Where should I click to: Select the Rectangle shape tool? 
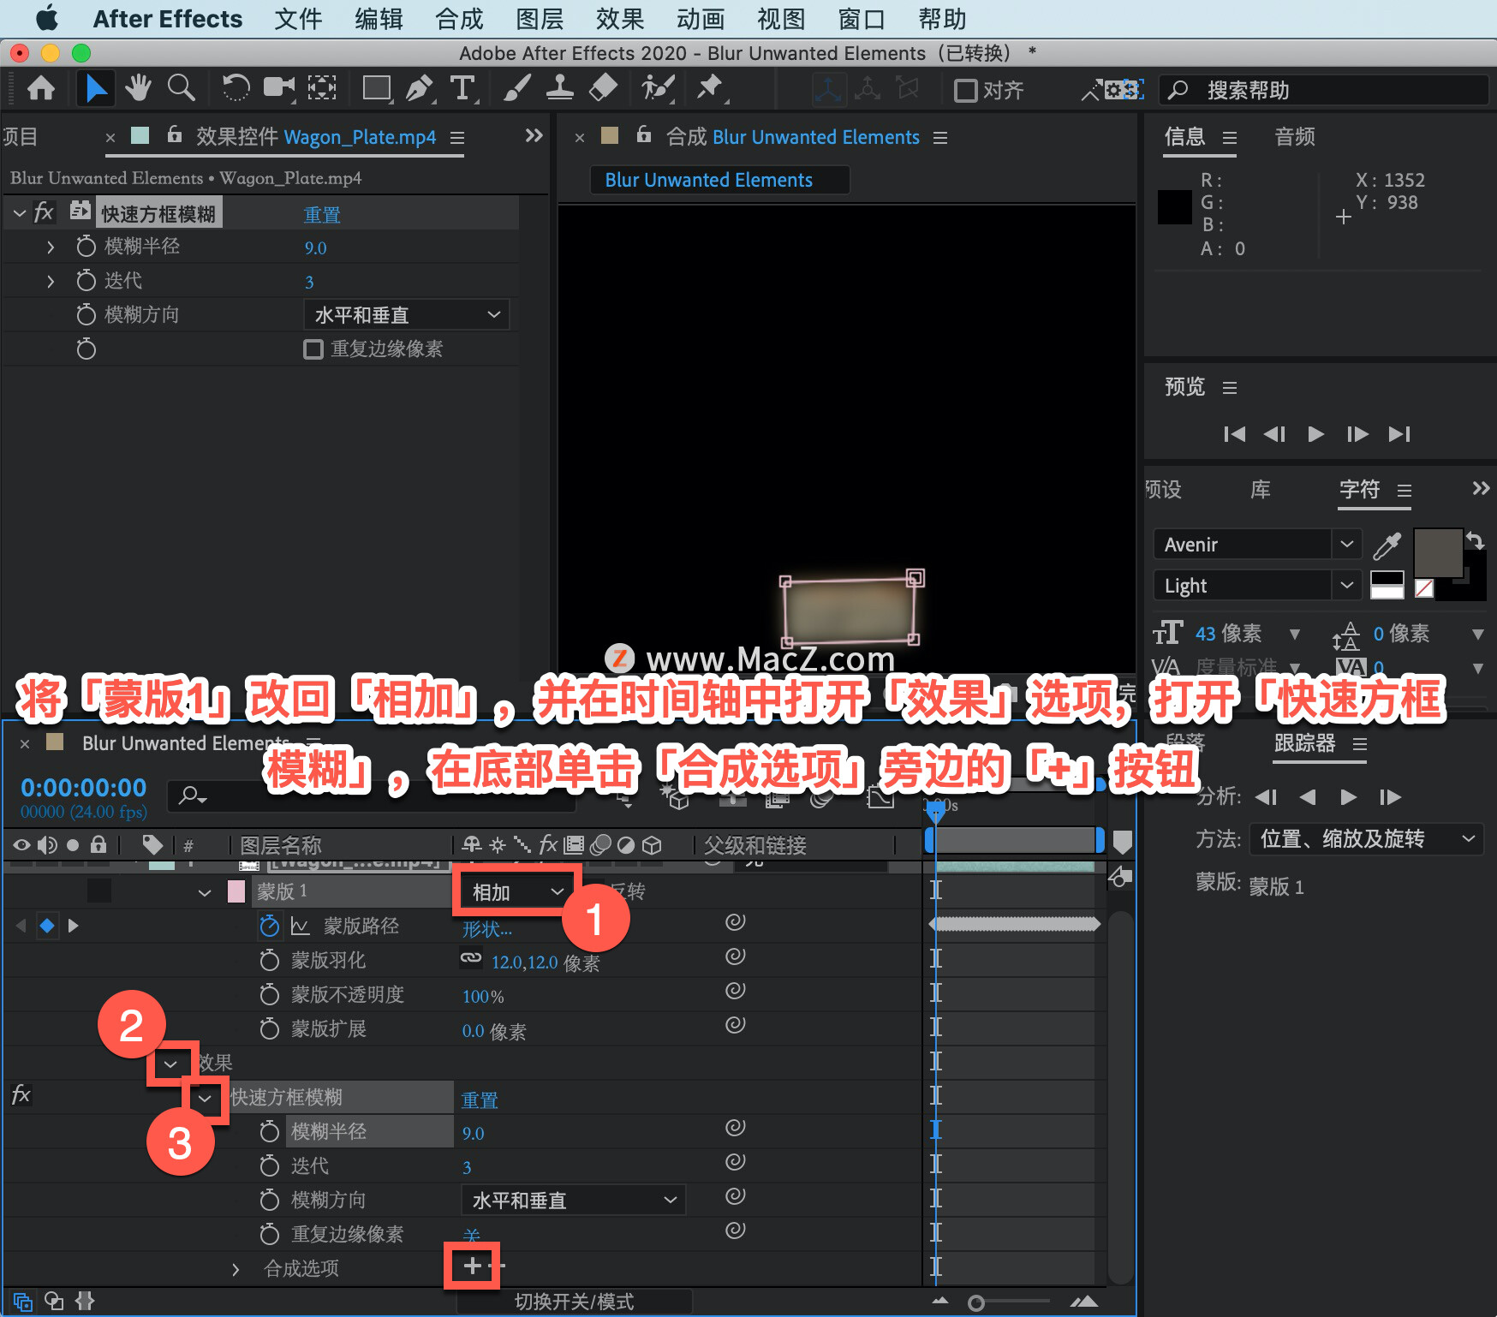tap(377, 88)
